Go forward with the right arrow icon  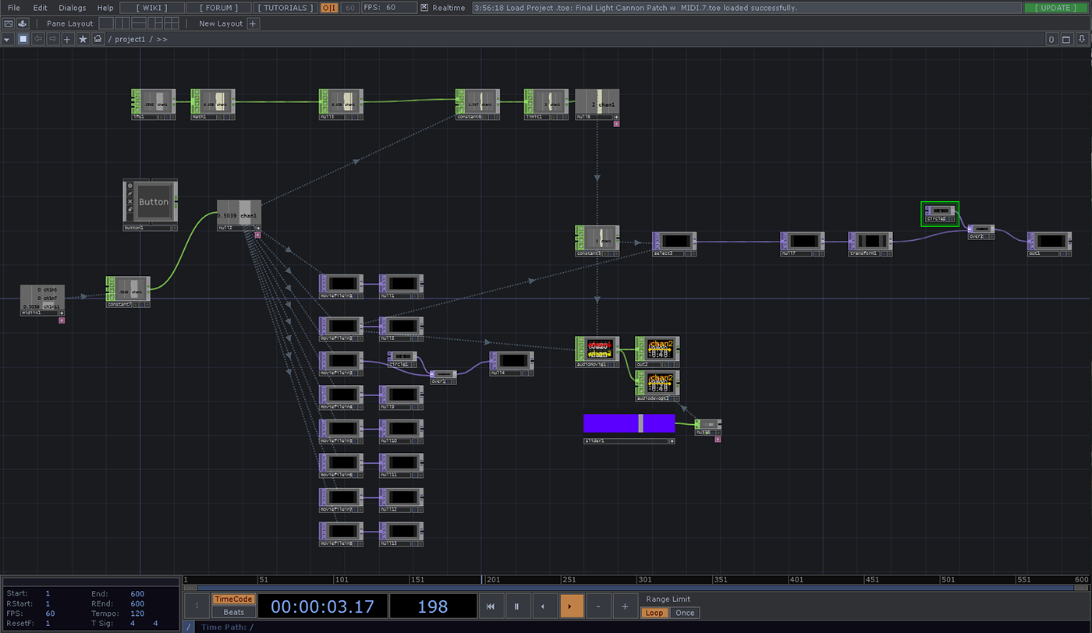click(53, 39)
